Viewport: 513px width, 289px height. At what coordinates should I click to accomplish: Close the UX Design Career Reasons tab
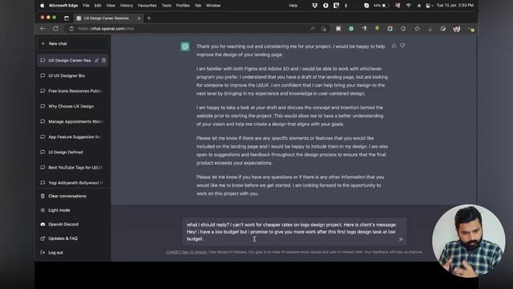[x=139, y=18]
